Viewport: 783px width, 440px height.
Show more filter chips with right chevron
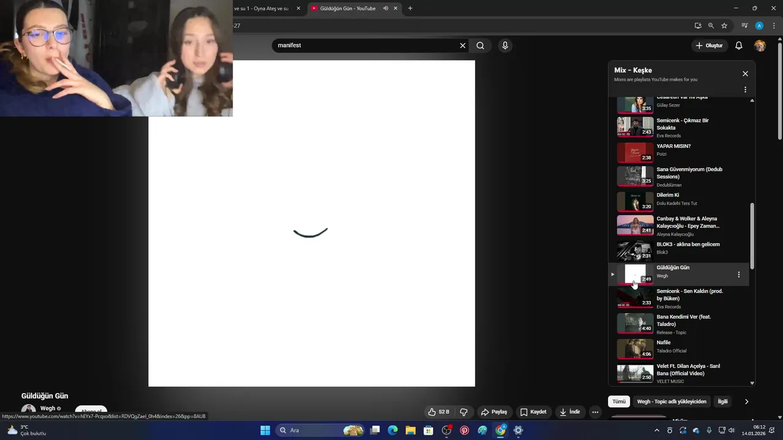[746, 402]
